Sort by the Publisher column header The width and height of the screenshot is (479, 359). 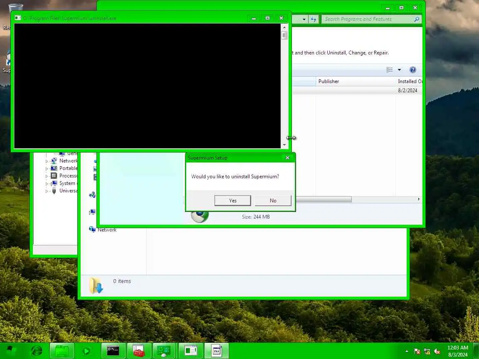356,81
